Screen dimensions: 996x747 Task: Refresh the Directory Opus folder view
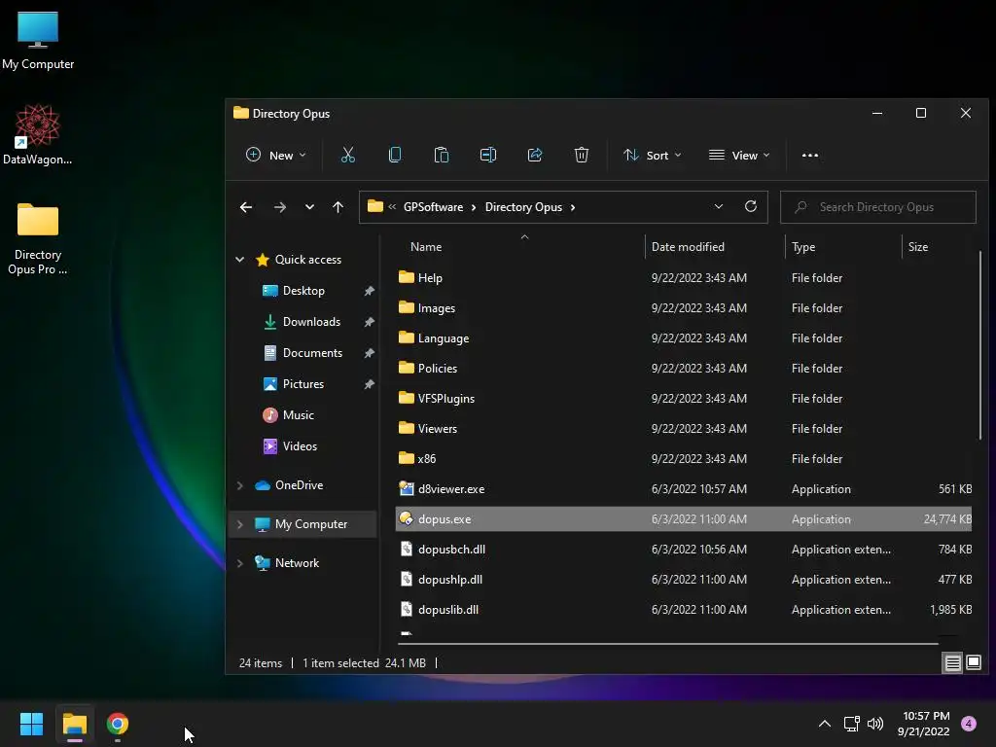[751, 206]
